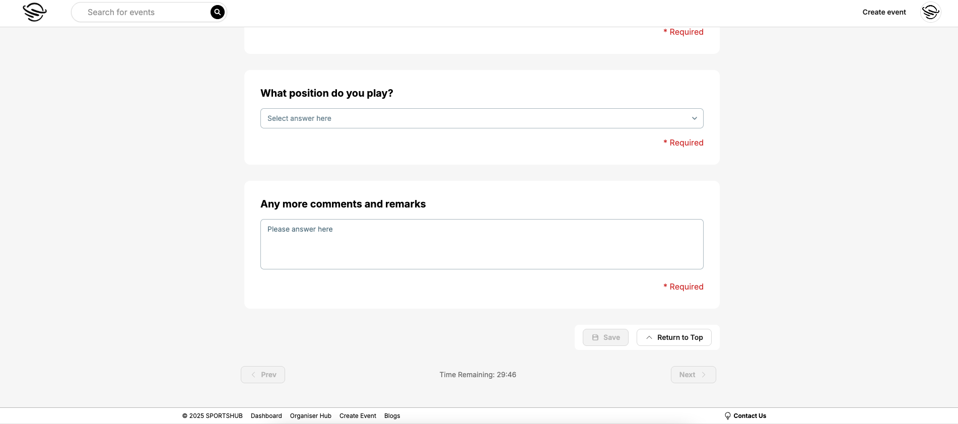
Task: Focus the "Search for events" field
Action: [x=146, y=12]
